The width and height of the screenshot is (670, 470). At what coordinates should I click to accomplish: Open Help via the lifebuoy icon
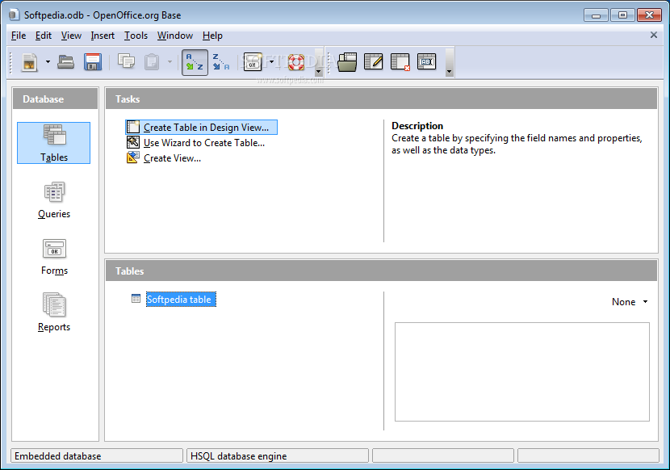pos(295,62)
